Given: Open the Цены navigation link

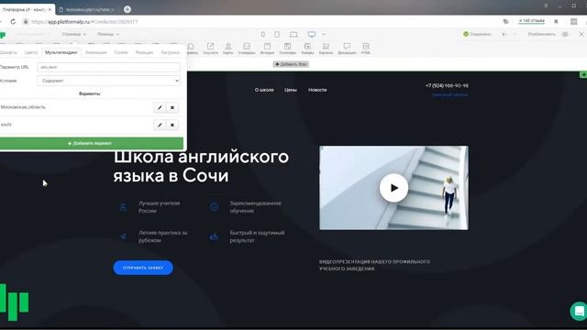Looking at the screenshot, I should 291,90.
